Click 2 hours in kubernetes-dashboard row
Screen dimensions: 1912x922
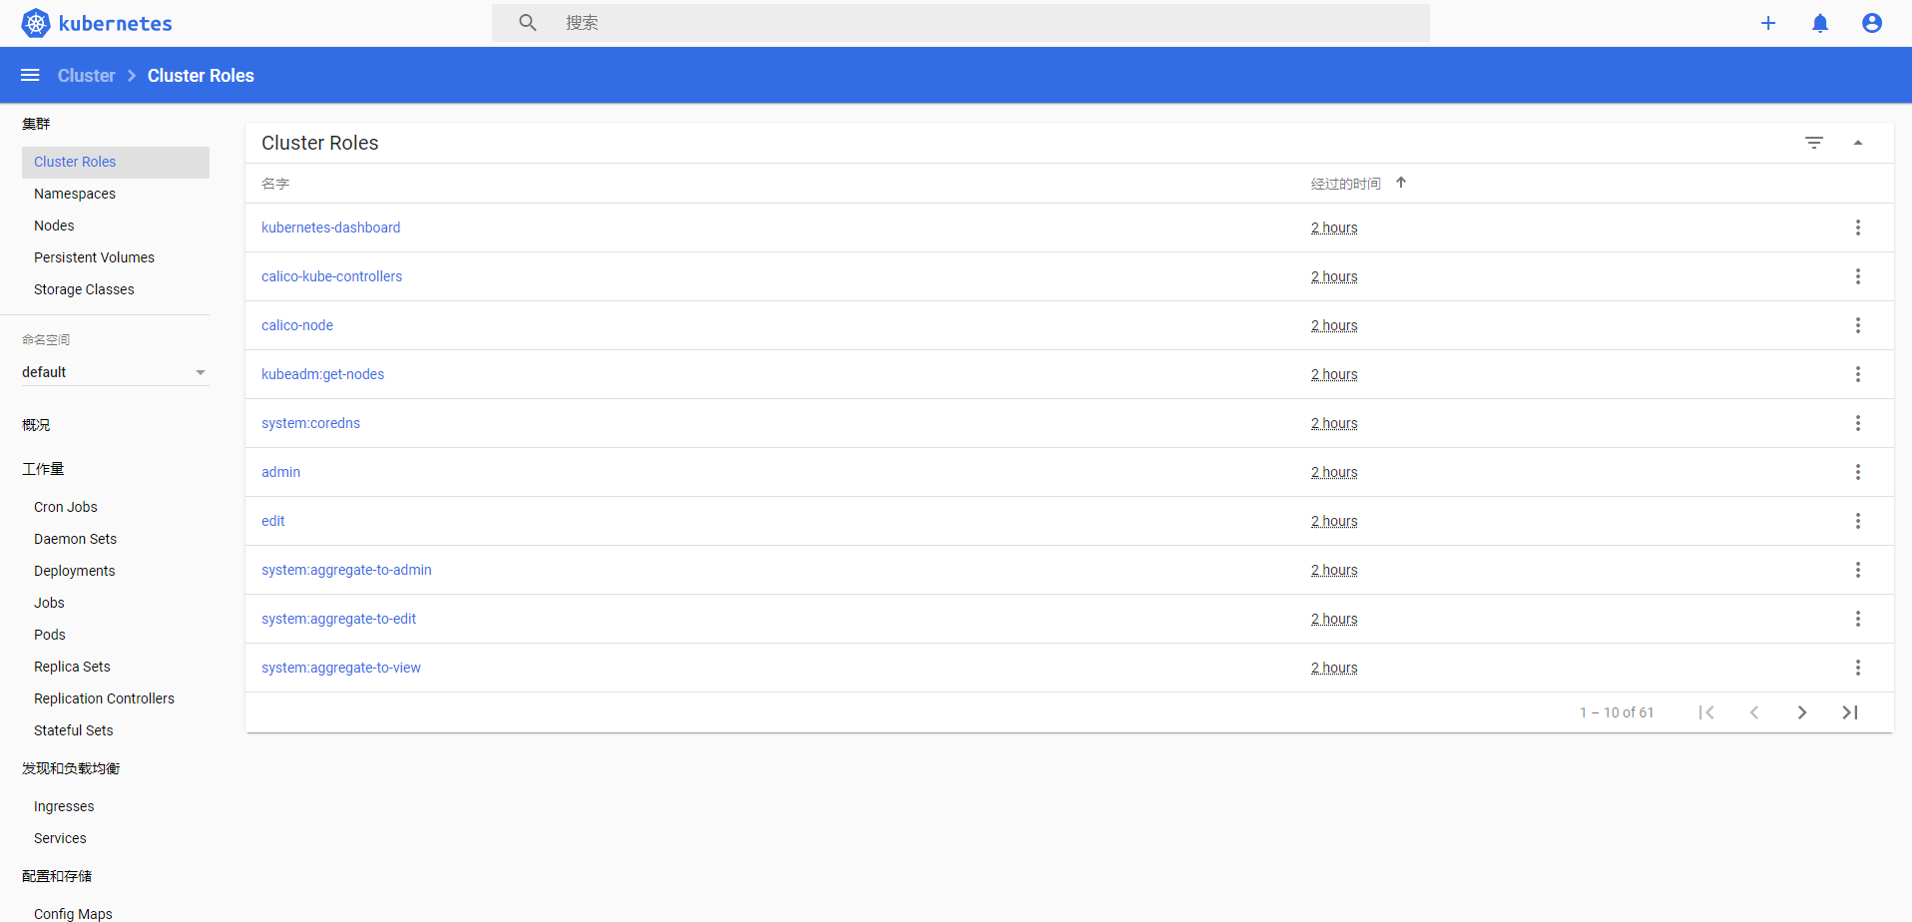point(1334,228)
